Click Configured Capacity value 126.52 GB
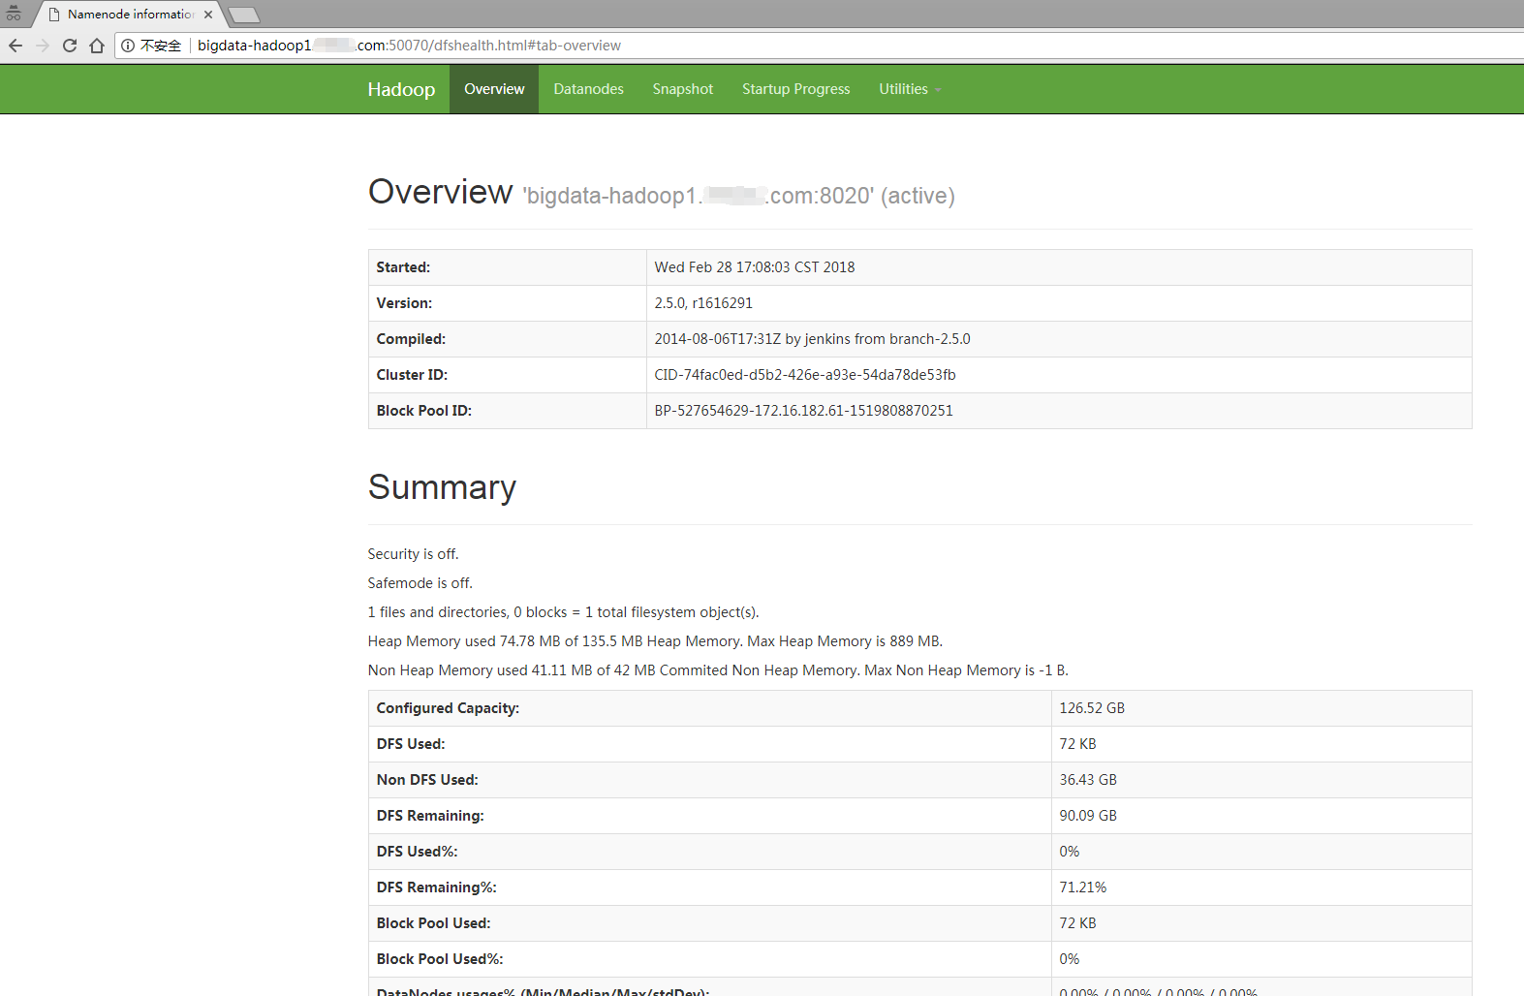 pyautogui.click(x=1092, y=708)
